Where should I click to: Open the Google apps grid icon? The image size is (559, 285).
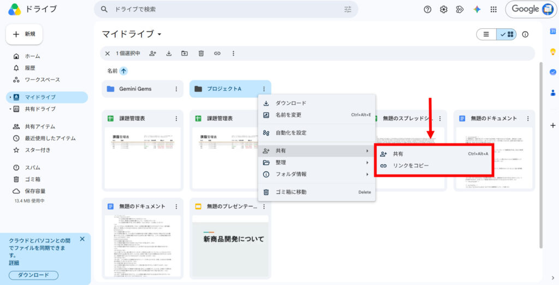click(x=493, y=10)
